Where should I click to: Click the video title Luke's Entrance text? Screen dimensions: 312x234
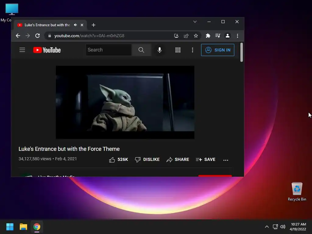pos(69,149)
